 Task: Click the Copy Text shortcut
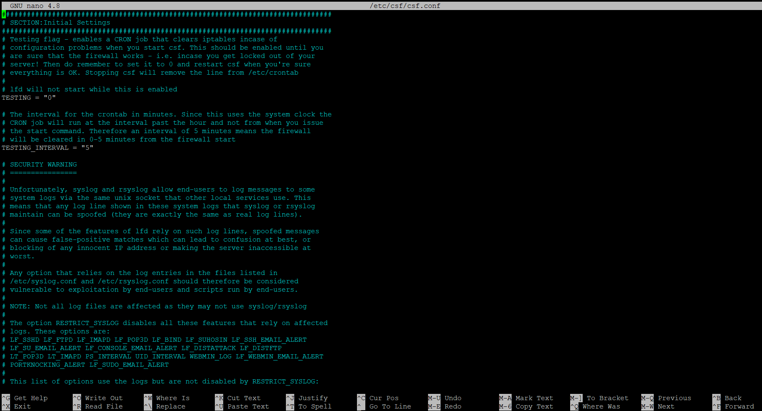(534, 406)
